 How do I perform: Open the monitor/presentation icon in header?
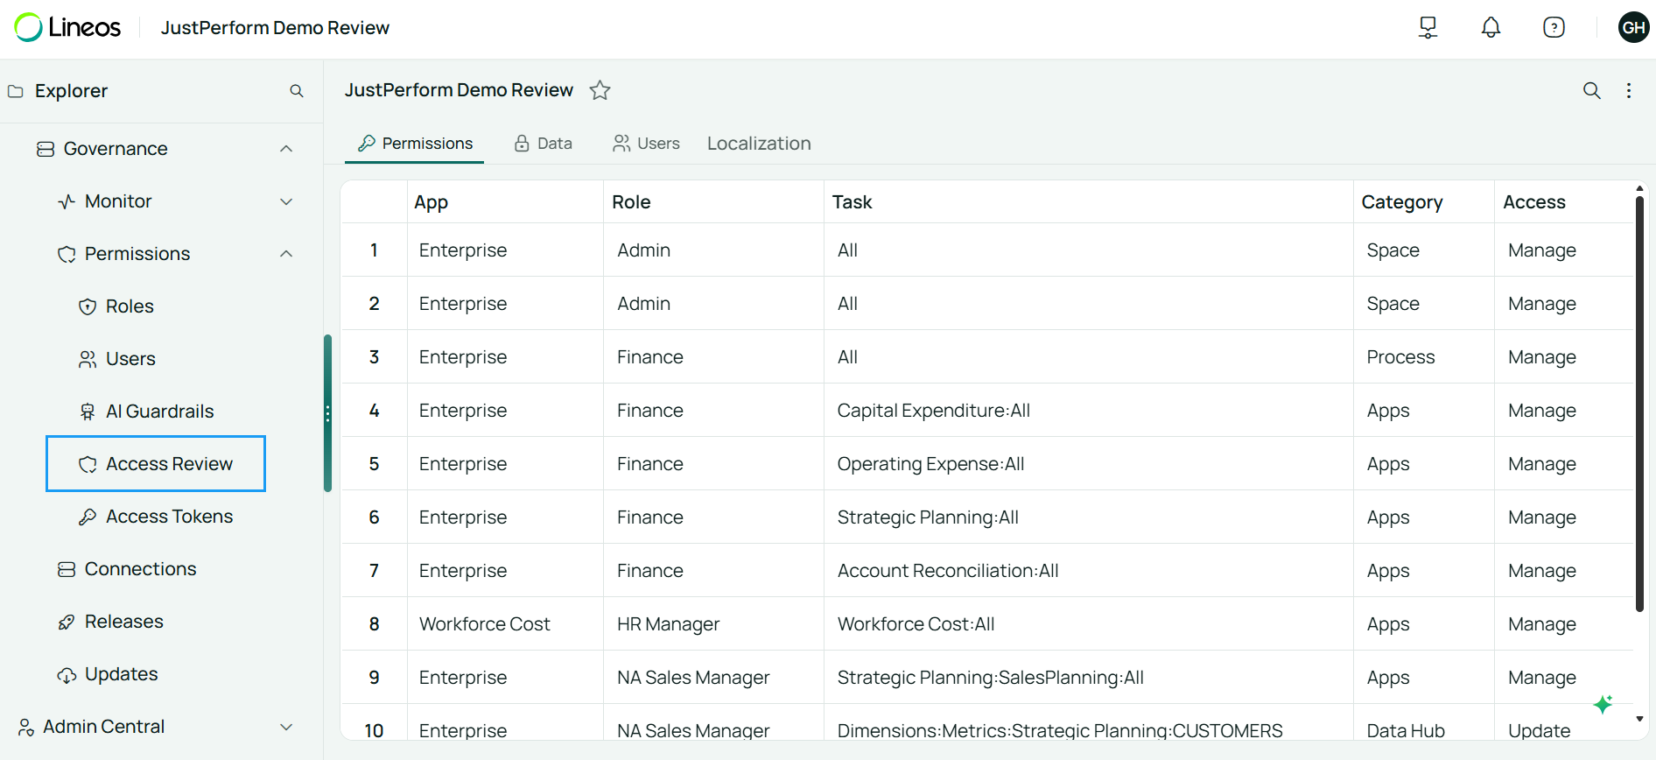(x=1428, y=27)
